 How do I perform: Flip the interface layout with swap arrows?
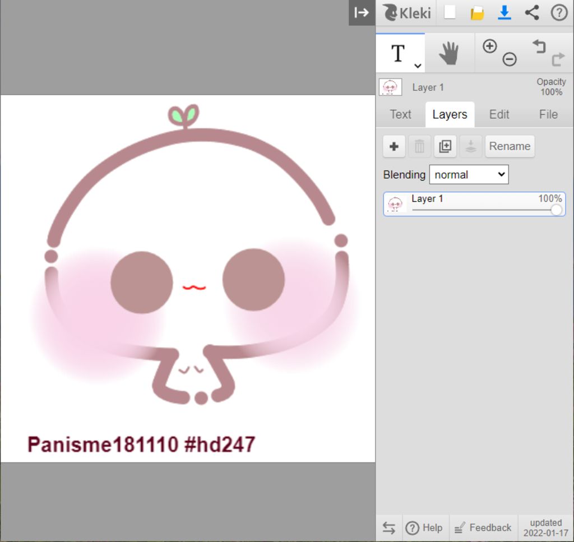[389, 528]
